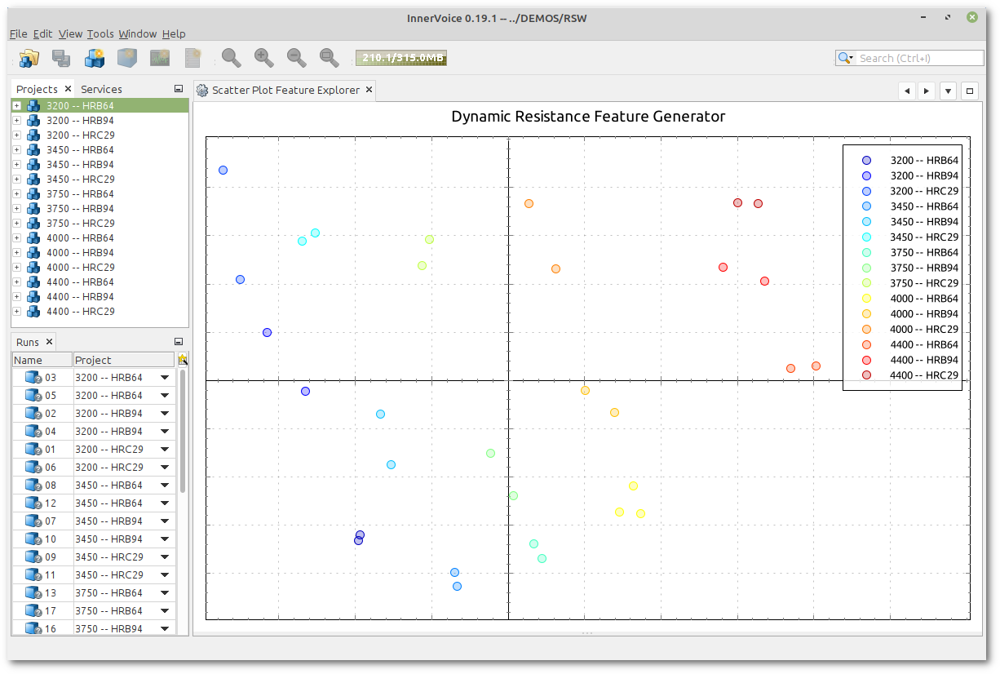Click the Zoom In magnifier icon
1000x674 pixels.
pyautogui.click(x=264, y=58)
